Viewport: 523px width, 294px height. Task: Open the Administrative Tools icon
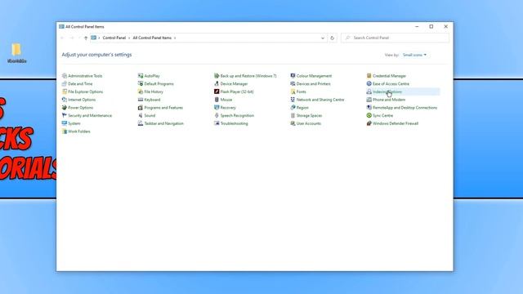coord(65,76)
